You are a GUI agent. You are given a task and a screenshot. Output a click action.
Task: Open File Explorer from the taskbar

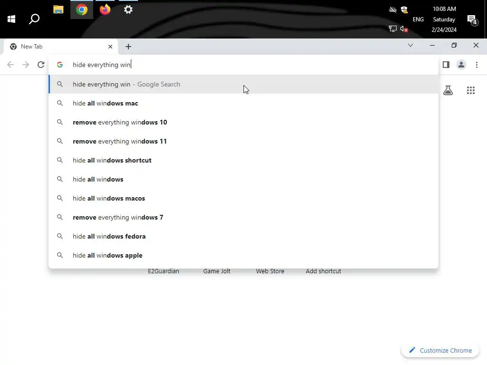[x=58, y=10]
